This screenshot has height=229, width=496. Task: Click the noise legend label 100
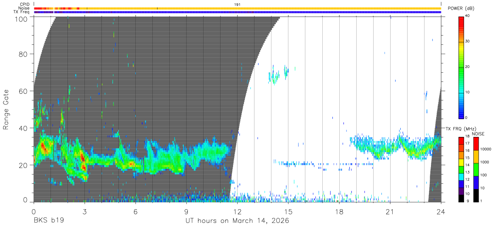tap(483, 175)
